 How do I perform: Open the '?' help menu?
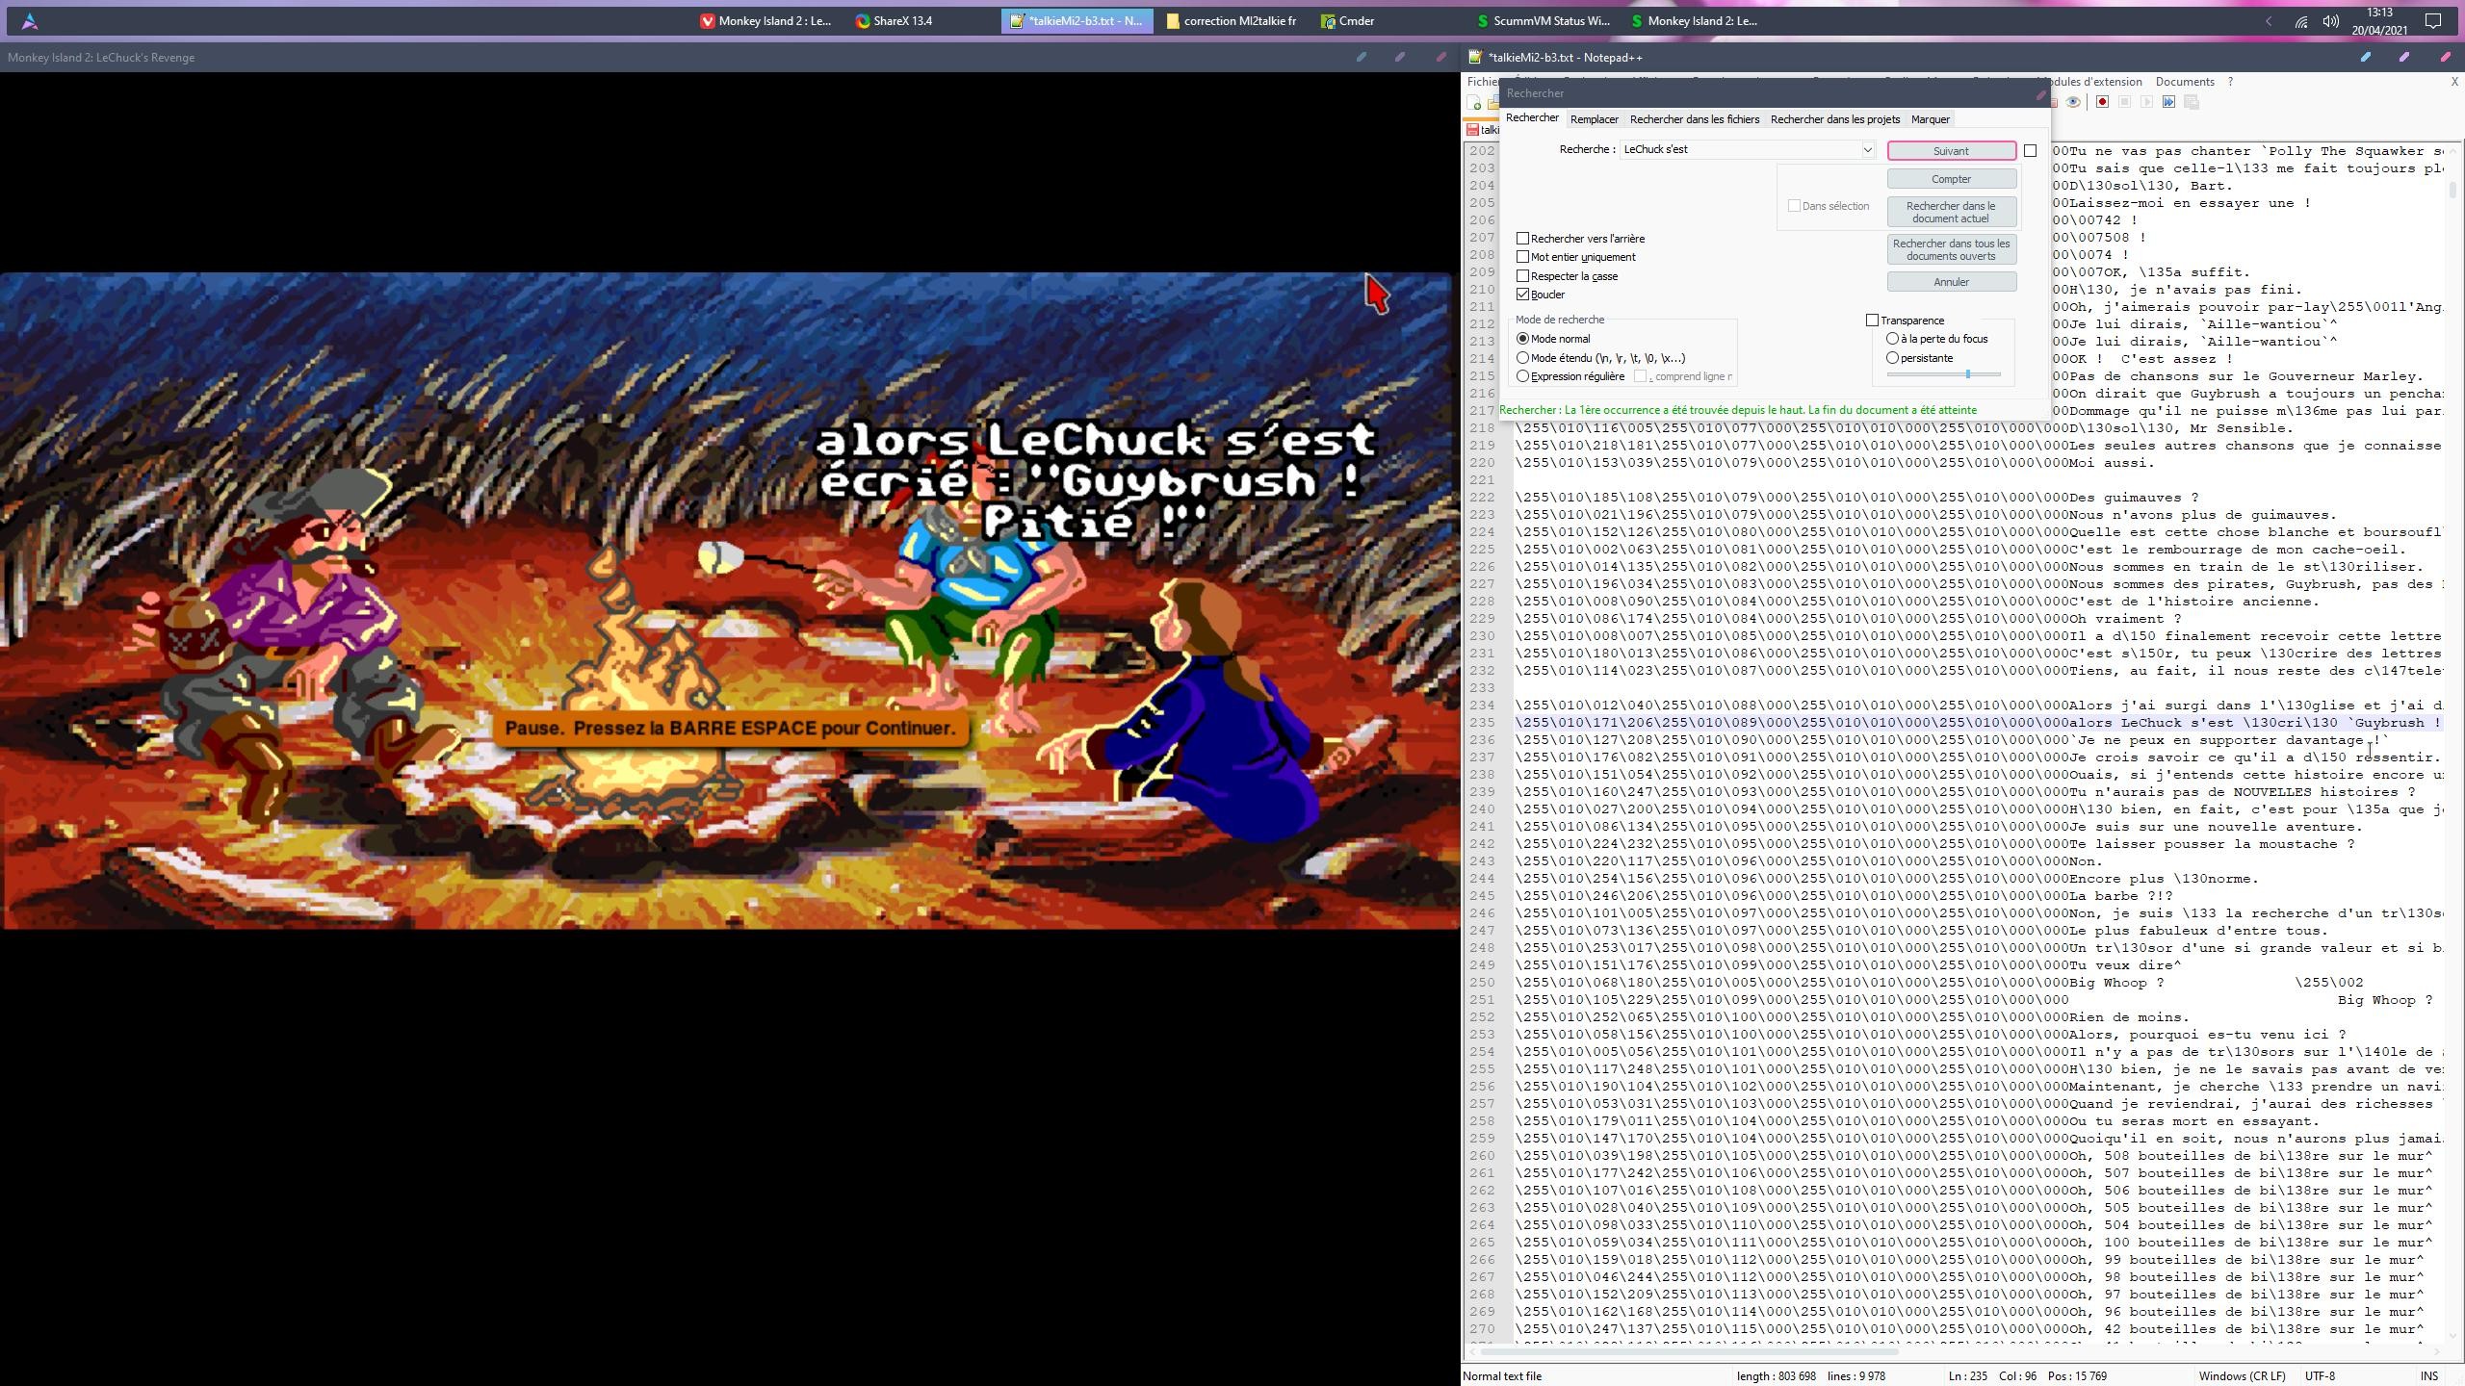tap(2230, 82)
